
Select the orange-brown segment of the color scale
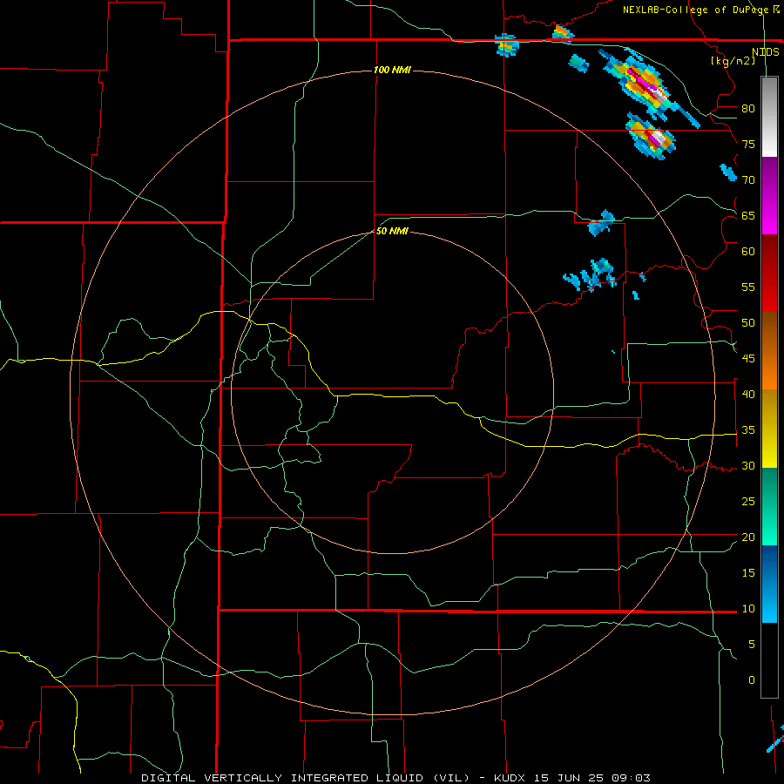(769, 350)
